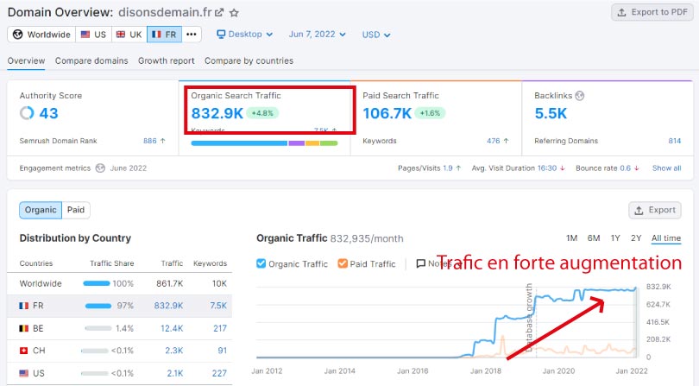Select US database tab
This screenshot has width=699, height=386.
tap(93, 35)
